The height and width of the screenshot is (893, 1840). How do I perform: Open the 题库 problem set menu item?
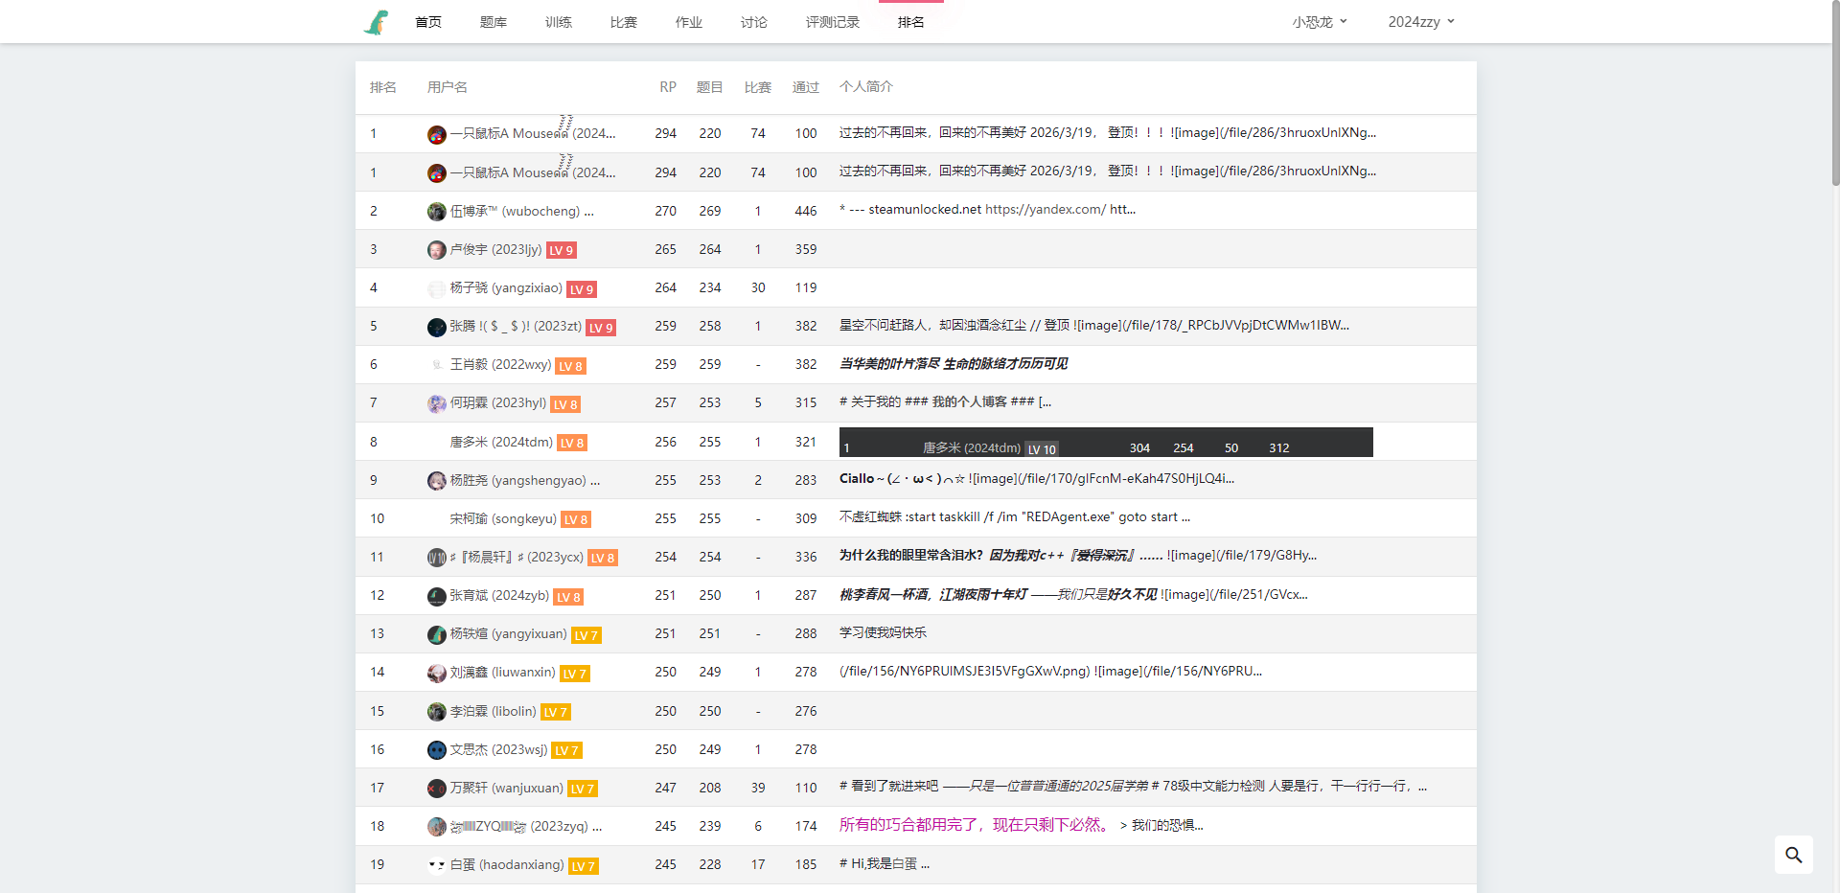point(494,22)
